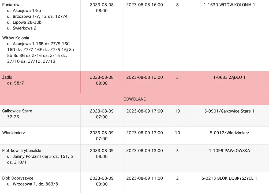269x193 pixels.
Task: Click the 2023-08-09 13:00 end time
Action: pos(144,151)
